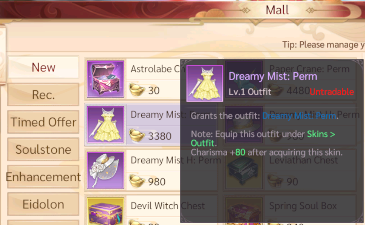Choose the Devil Witch Chest icon
Viewport: 365px width, 225px height.
(x=106, y=211)
